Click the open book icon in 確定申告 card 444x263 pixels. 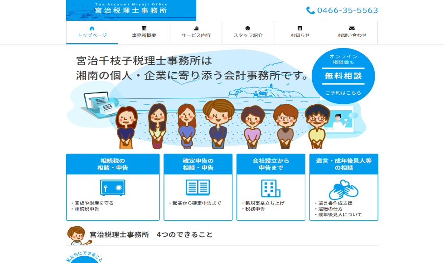click(x=198, y=187)
